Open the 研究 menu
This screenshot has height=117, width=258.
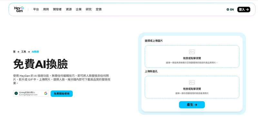click(89, 9)
